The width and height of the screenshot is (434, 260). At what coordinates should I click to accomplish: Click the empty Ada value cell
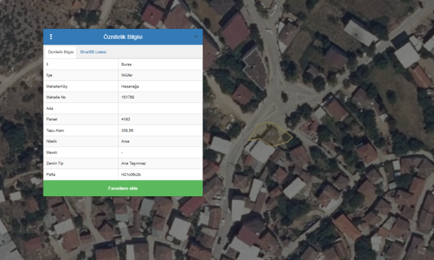(160, 108)
